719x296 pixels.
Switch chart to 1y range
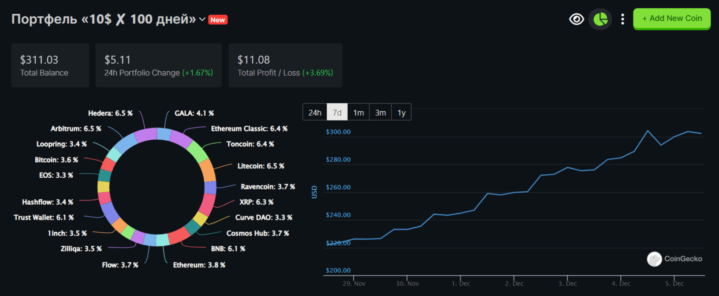click(x=401, y=112)
